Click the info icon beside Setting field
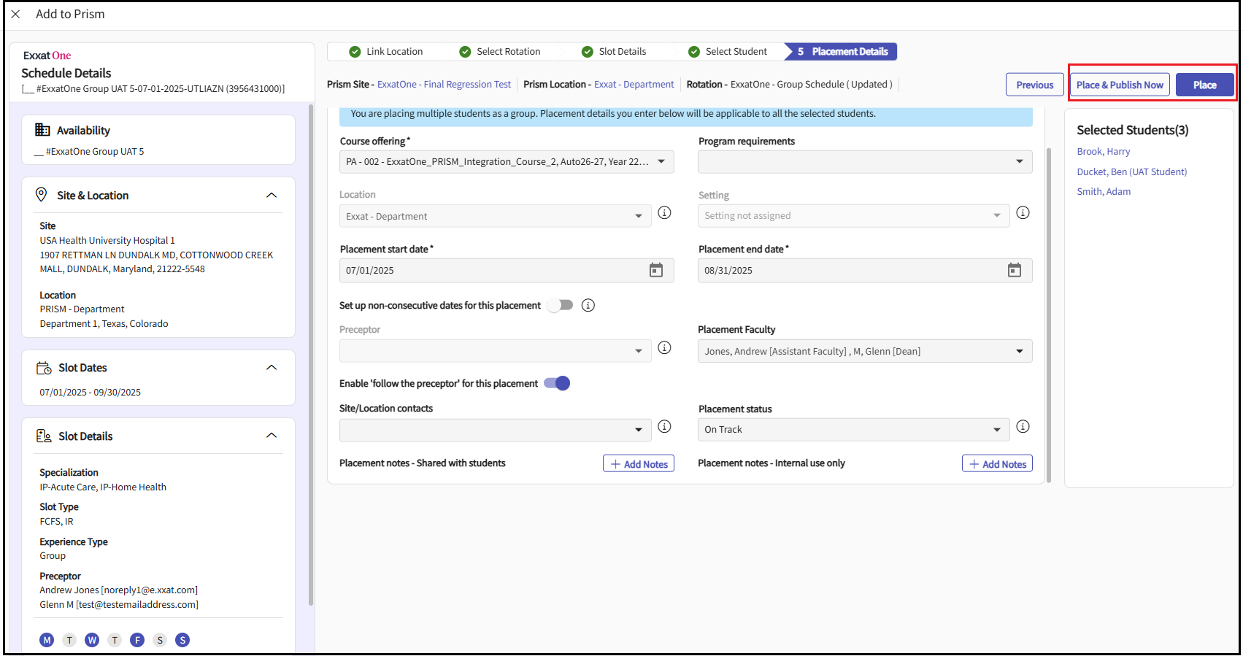Image resolution: width=1243 pixels, height=656 pixels. point(1023,213)
